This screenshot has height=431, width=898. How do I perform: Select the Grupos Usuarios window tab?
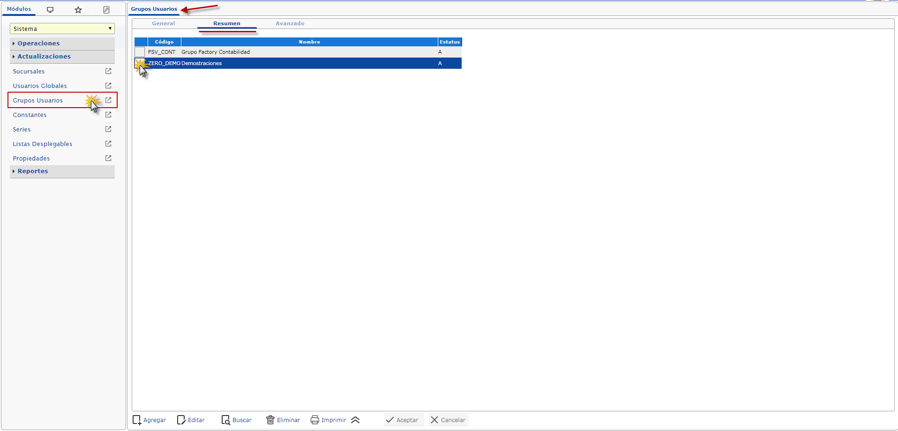tap(154, 9)
